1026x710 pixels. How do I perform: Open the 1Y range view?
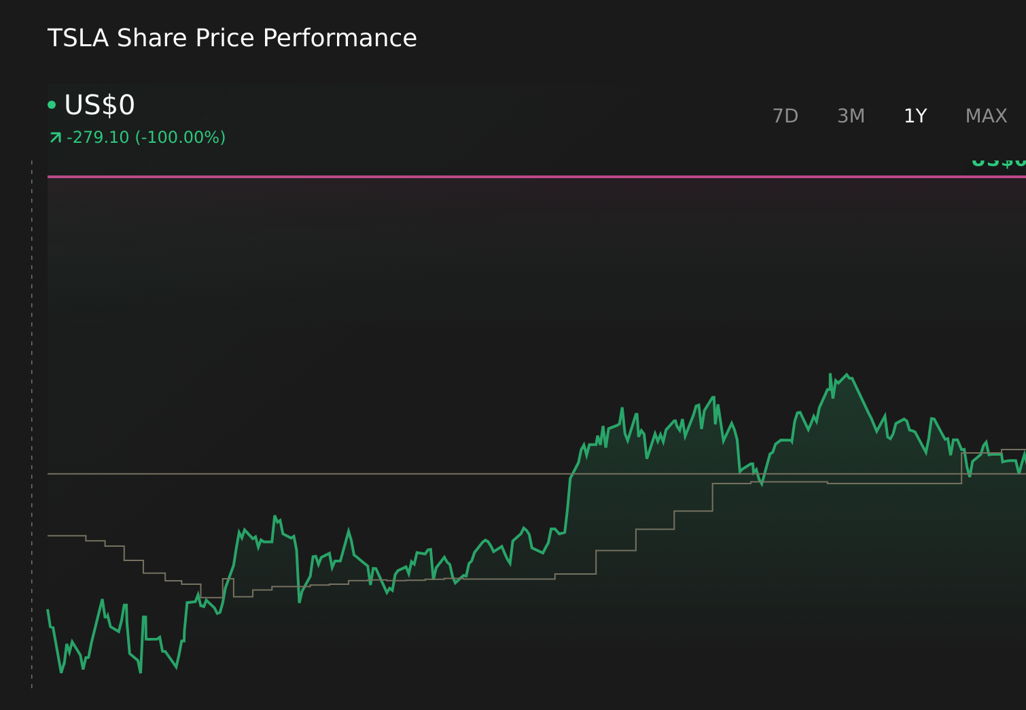pos(915,116)
